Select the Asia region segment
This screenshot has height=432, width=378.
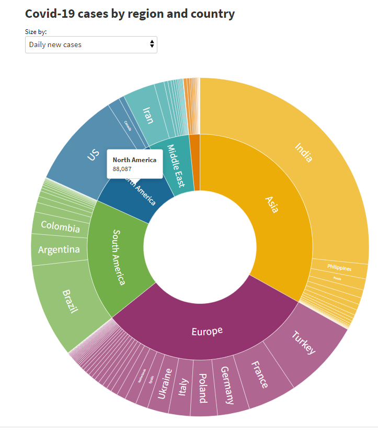[272, 204]
